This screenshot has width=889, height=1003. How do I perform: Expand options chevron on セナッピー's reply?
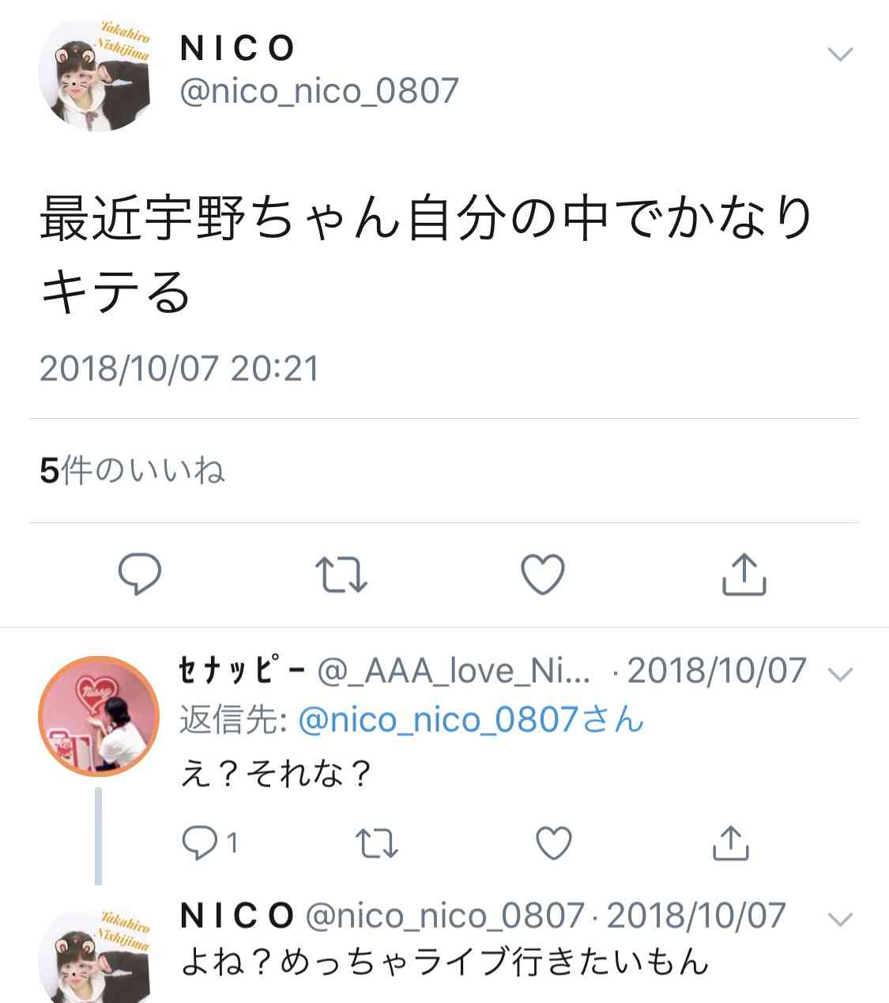coord(840,674)
